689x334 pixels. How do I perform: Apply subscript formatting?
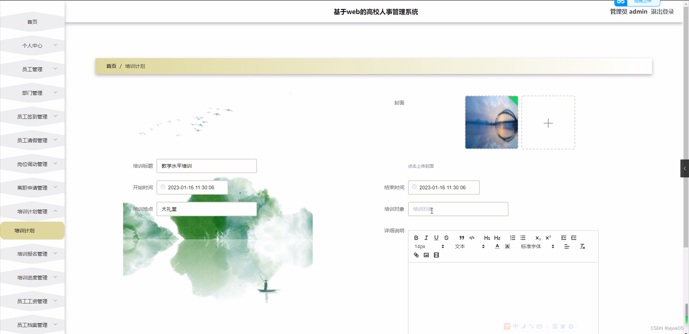pos(538,238)
